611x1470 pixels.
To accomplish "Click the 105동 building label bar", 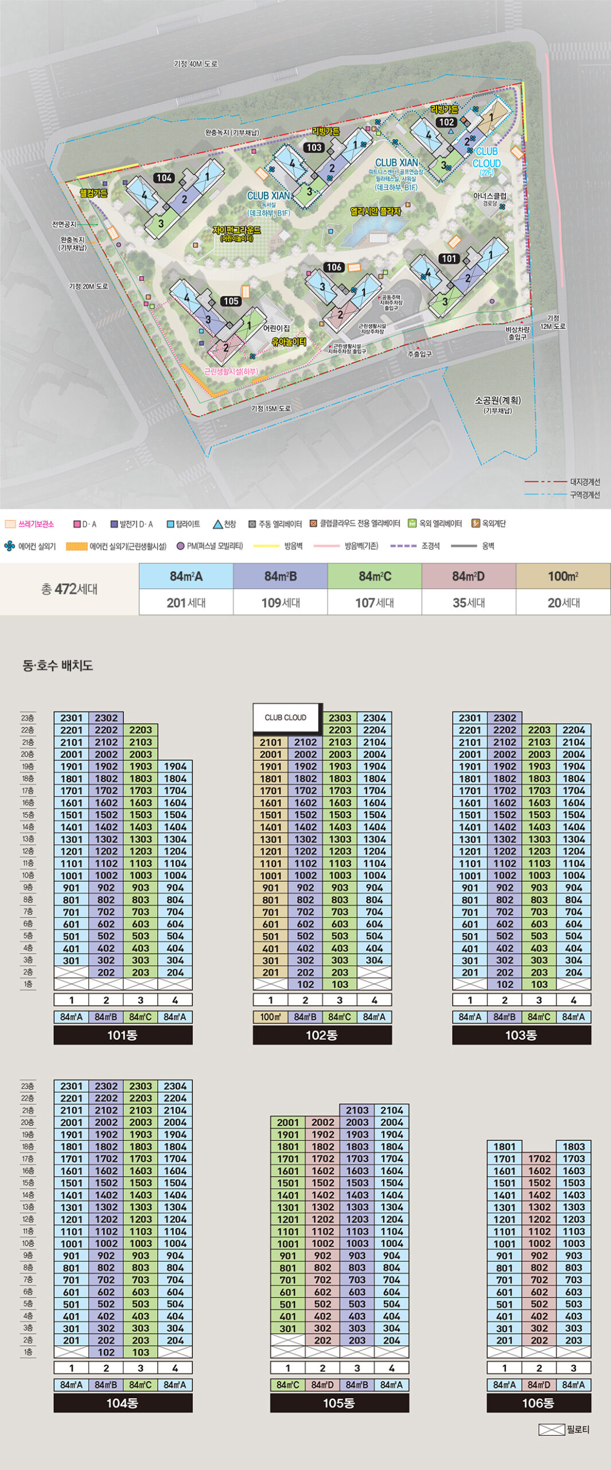I will (339, 1403).
